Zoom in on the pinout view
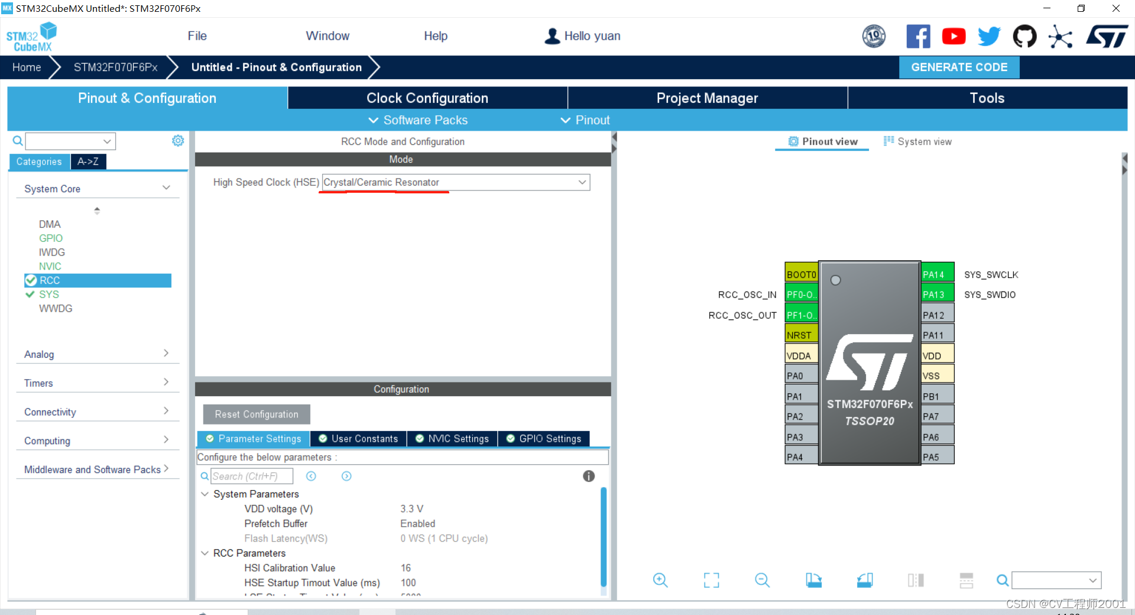 (660, 580)
